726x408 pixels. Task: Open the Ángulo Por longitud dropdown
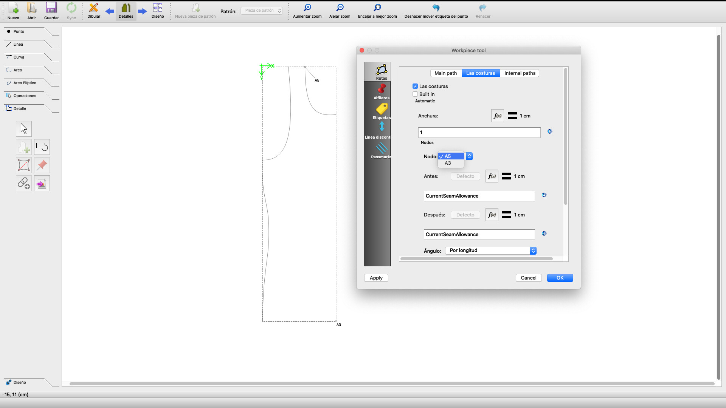click(x=491, y=250)
